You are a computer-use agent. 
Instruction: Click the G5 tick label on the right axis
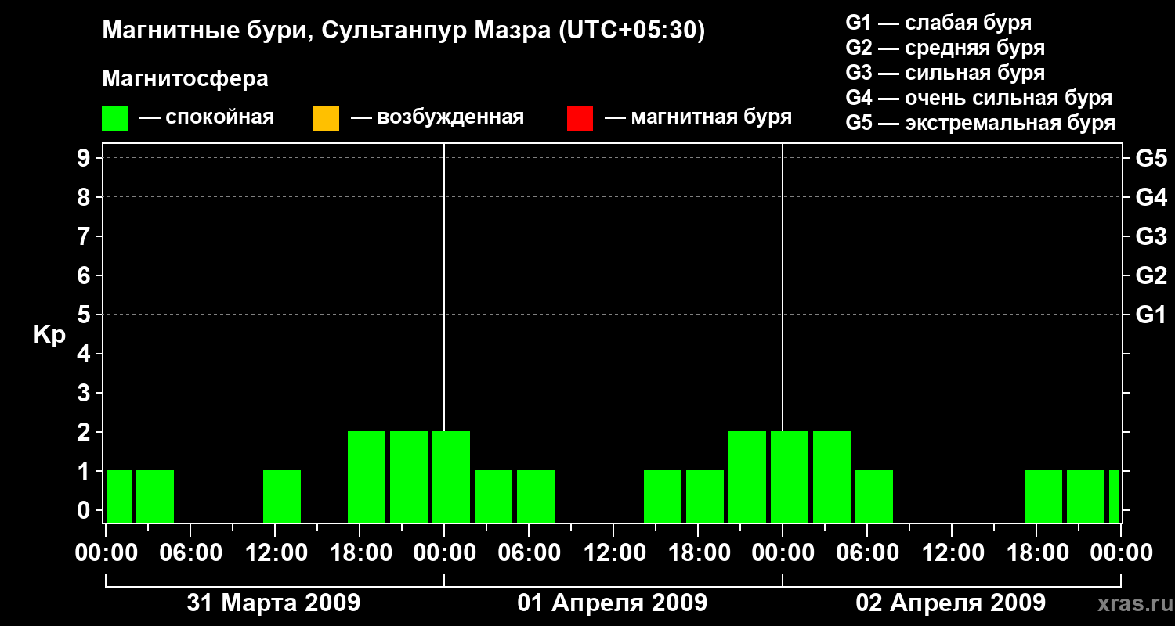tap(1151, 158)
